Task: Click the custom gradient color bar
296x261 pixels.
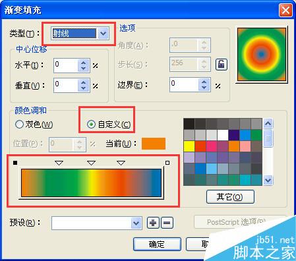Action: (91, 183)
